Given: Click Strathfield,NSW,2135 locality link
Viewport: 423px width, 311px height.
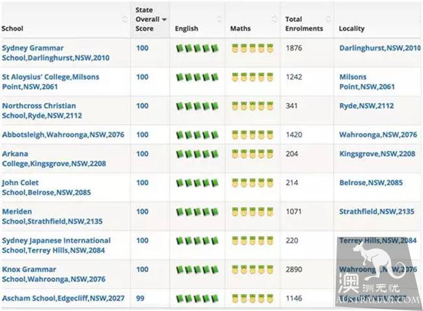Looking at the screenshot, I should pyautogui.click(x=377, y=211).
